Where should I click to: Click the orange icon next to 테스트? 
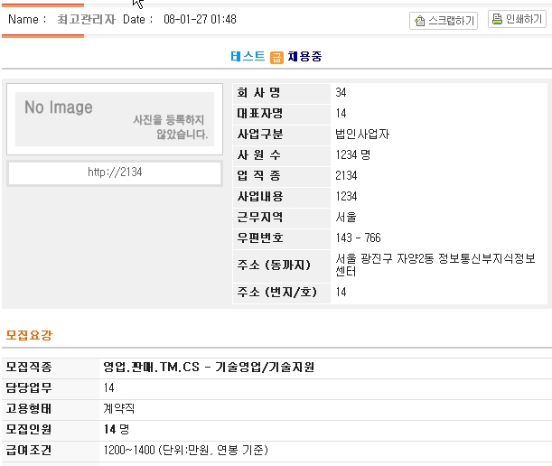click(x=277, y=57)
